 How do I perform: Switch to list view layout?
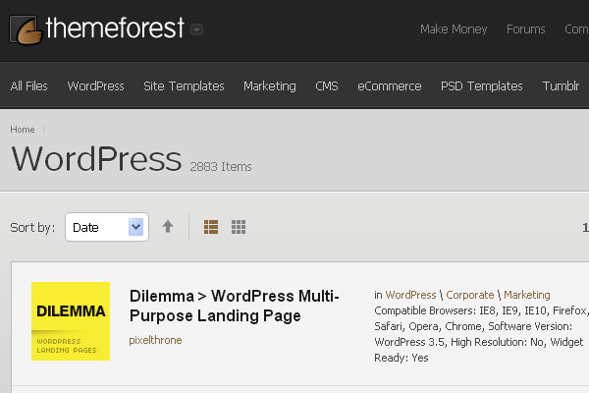[x=211, y=227]
